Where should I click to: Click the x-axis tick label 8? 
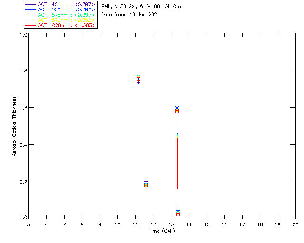pyautogui.click(x=82, y=224)
